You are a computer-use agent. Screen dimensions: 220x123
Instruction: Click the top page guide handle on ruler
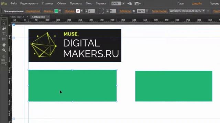pyautogui.click(x=14, y=25)
